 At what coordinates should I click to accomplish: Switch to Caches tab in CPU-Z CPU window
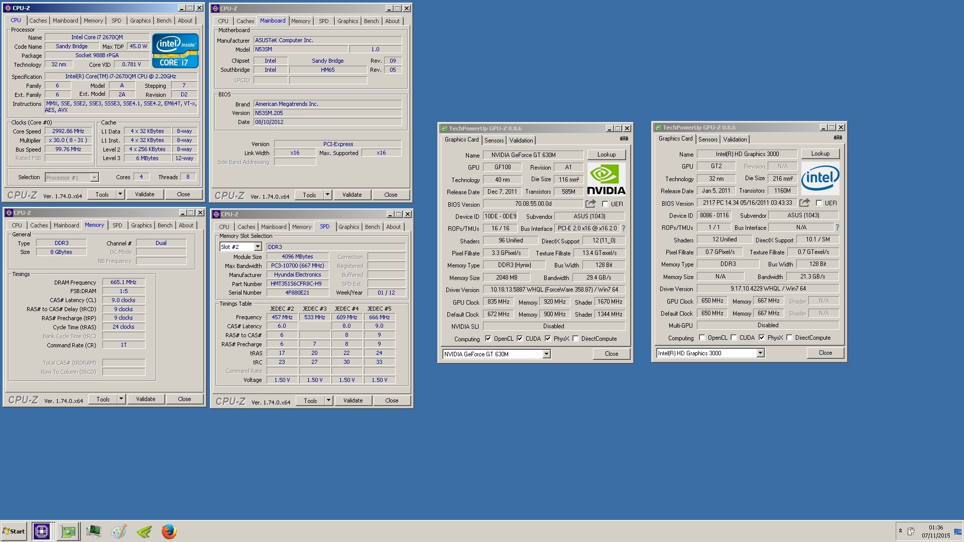pos(38,21)
